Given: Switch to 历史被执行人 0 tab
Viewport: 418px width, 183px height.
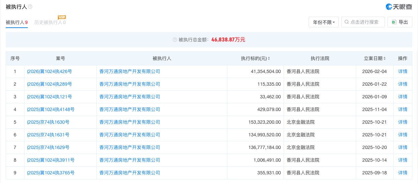Looking at the screenshot, I should (50, 22).
